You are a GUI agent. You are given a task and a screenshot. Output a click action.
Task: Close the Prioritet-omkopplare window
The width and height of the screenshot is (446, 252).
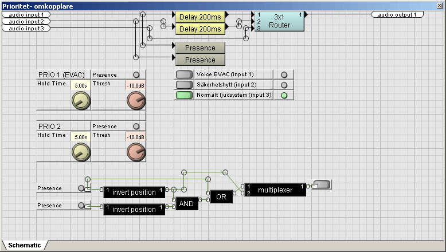pos(440,5)
